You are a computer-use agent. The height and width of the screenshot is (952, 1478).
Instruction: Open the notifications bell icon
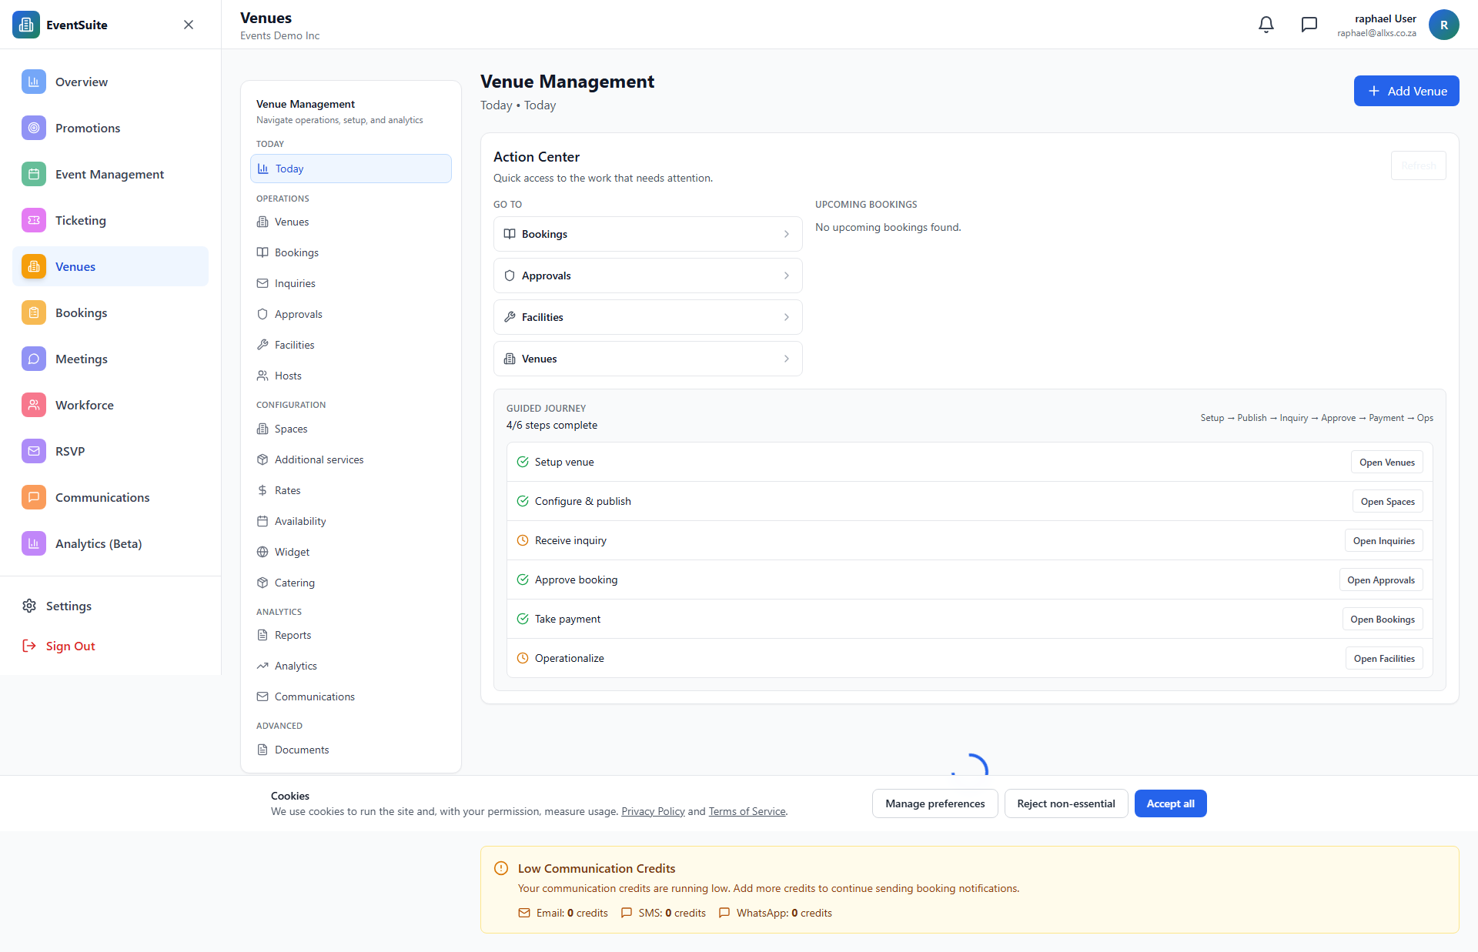click(1266, 25)
